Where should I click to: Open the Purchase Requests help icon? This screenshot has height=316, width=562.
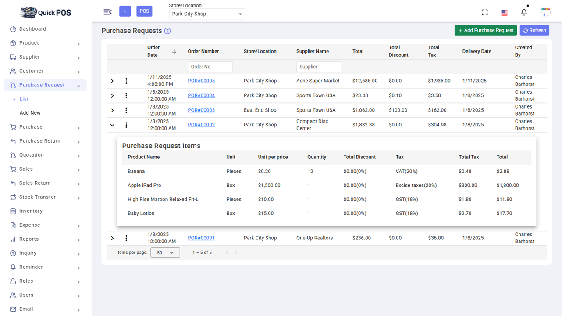[x=167, y=30]
